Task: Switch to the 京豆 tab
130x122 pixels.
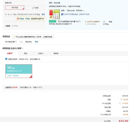Action: coord(25,53)
